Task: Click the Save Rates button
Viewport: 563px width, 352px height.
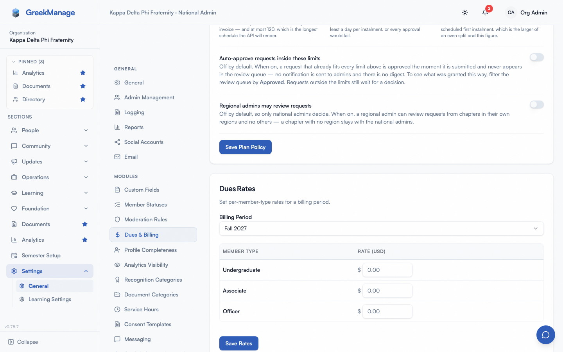Action: pyautogui.click(x=239, y=343)
